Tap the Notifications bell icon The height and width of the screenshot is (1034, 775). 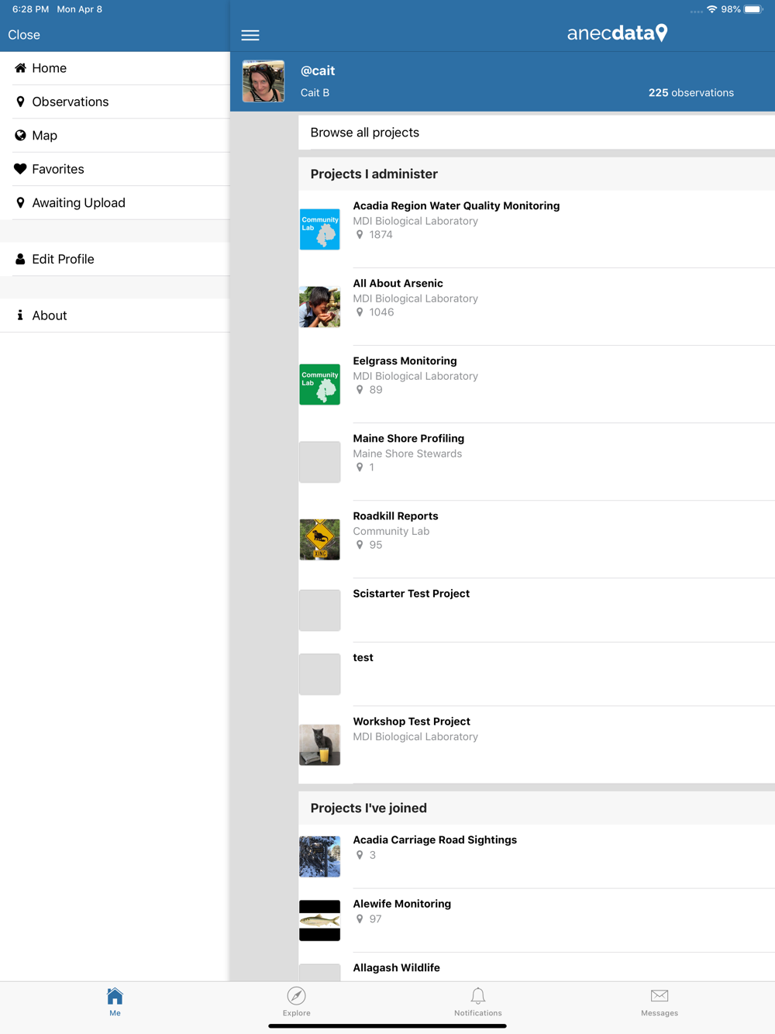coord(478,995)
